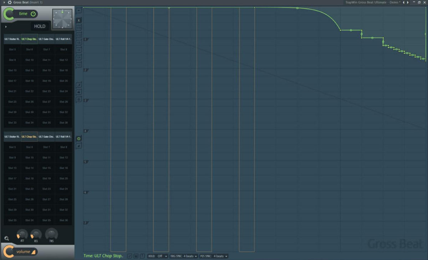Open the plugin window menu arrow beside the gear
The width and height of the screenshot is (428, 260).
pos(4,2)
